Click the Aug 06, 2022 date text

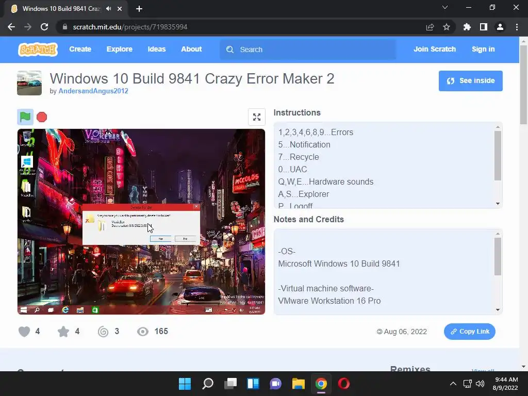(x=405, y=332)
